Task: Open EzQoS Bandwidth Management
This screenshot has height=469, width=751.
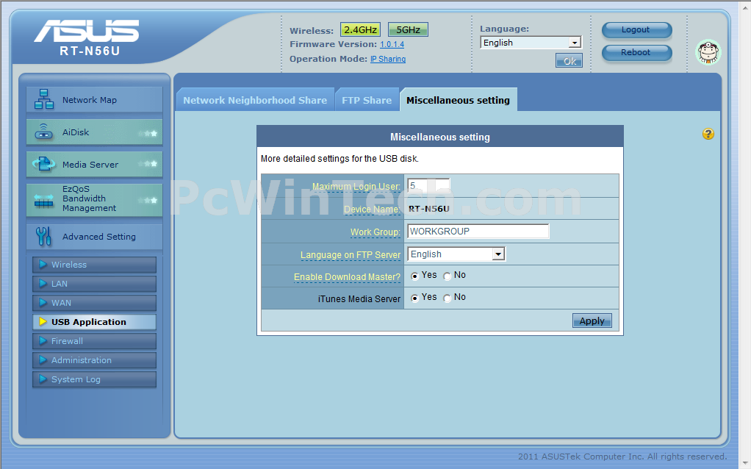Action: coord(94,200)
